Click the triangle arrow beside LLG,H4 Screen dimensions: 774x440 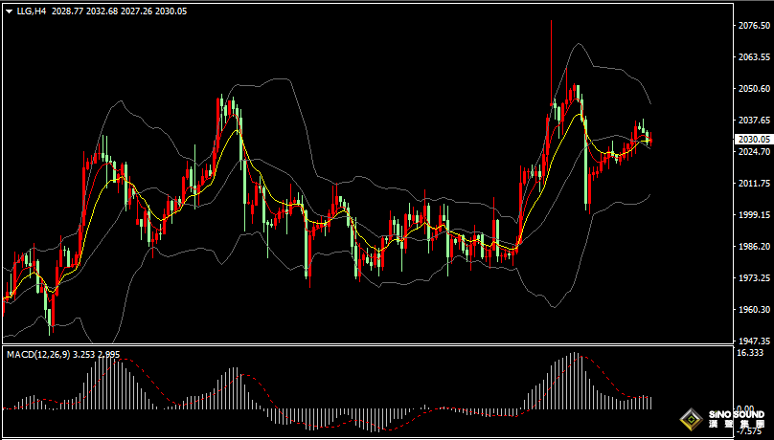[x=10, y=11]
